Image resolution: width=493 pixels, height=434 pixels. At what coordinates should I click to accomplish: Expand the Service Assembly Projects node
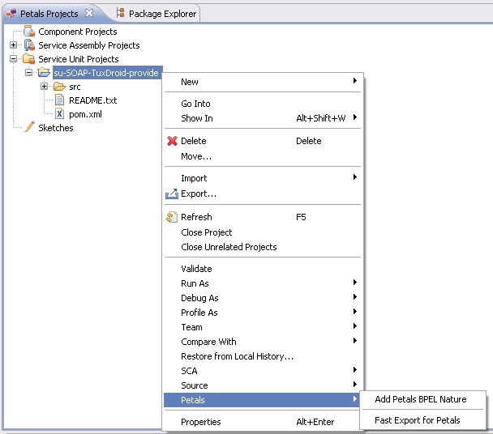click(14, 45)
